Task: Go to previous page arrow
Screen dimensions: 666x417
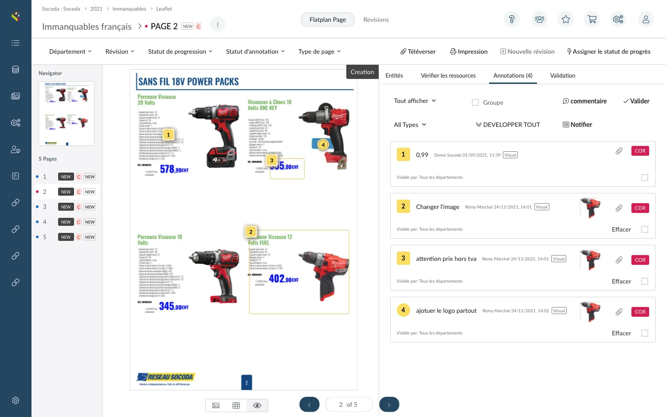Action: [x=309, y=405]
